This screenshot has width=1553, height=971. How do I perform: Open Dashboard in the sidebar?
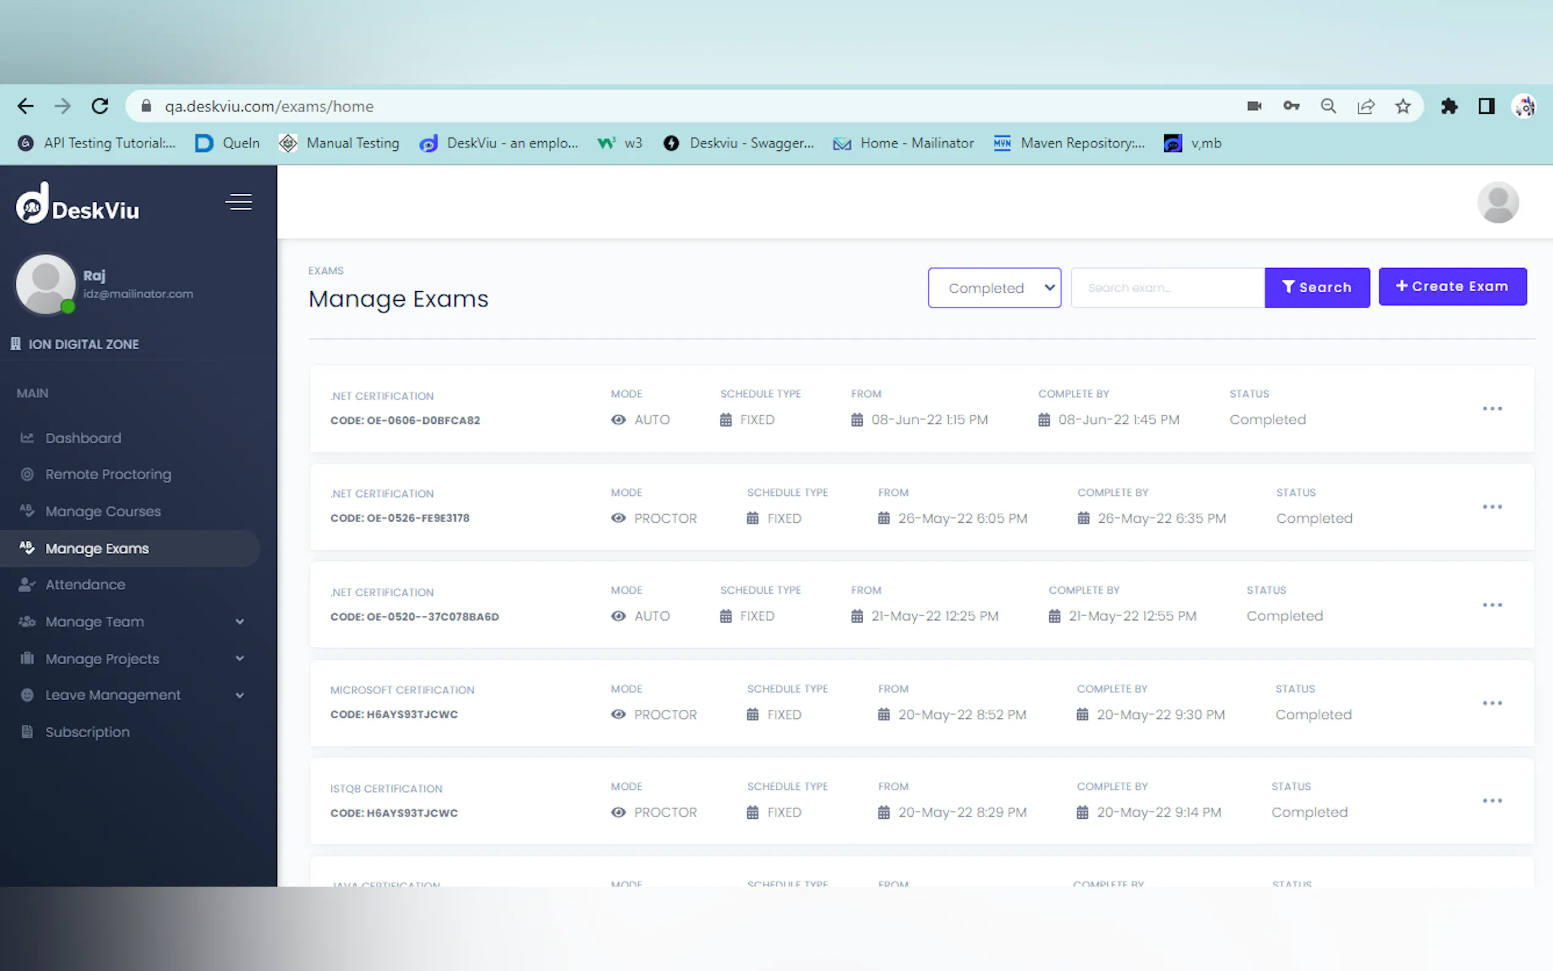click(83, 438)
